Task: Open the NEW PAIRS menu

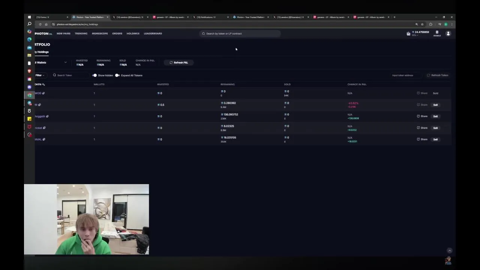Action: 63,33
